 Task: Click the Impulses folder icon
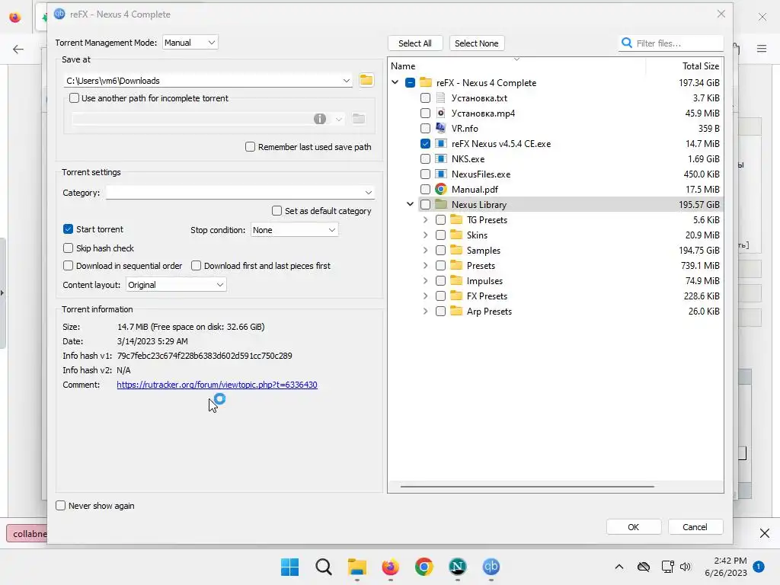click(456, 280)
